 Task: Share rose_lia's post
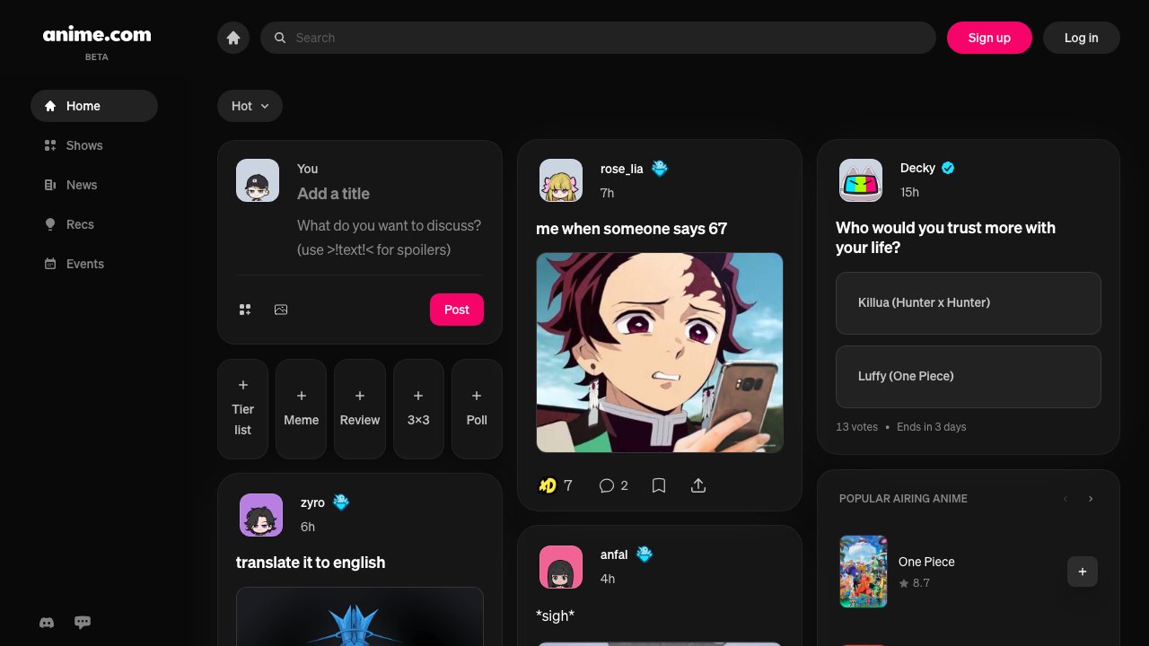click(698, 485)
